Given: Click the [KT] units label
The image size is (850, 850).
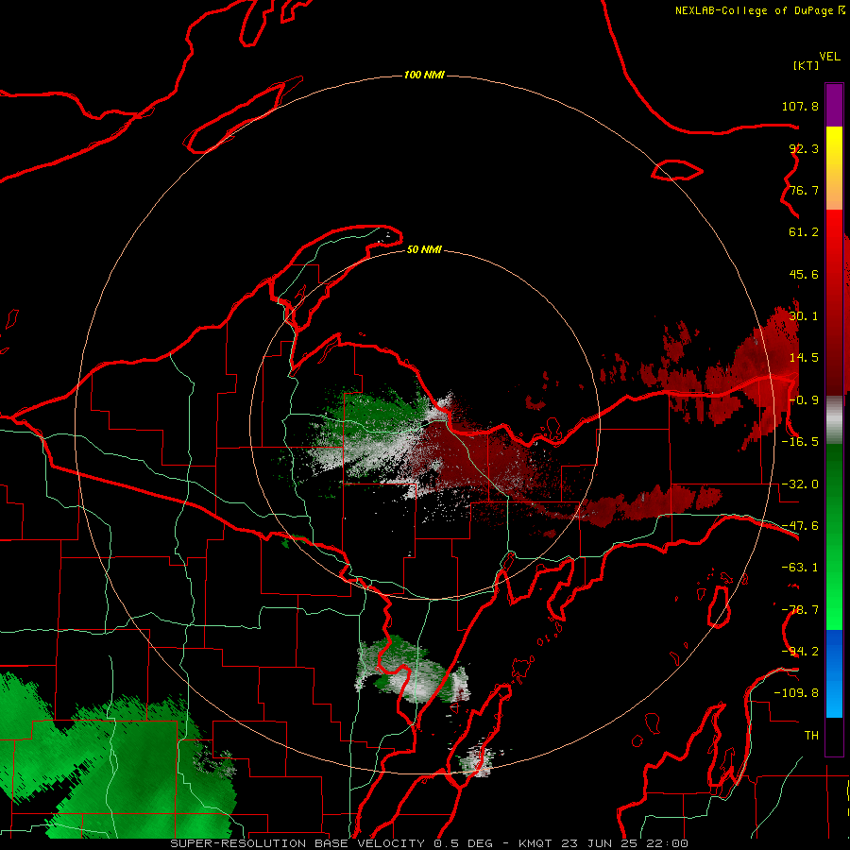Looking at the screenshot, I should (x=807, y=65).
